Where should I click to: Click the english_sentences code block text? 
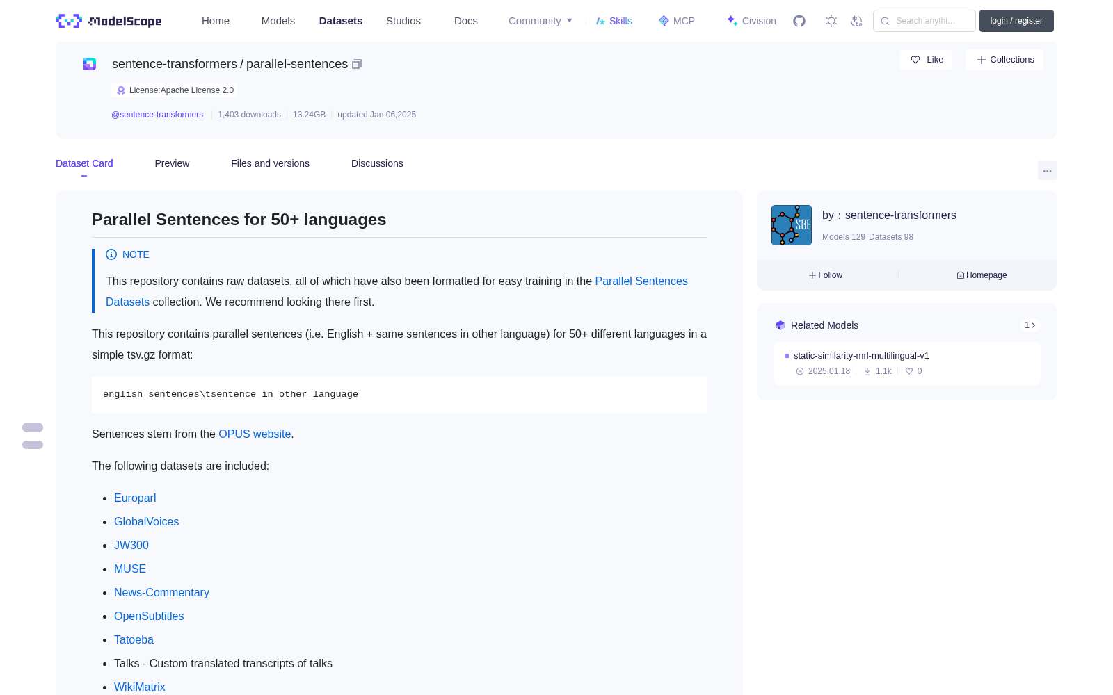pyautogui.click(x=230, y=394)
